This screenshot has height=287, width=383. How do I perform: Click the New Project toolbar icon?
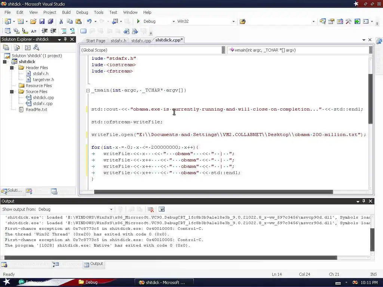(x=7, y=21)
